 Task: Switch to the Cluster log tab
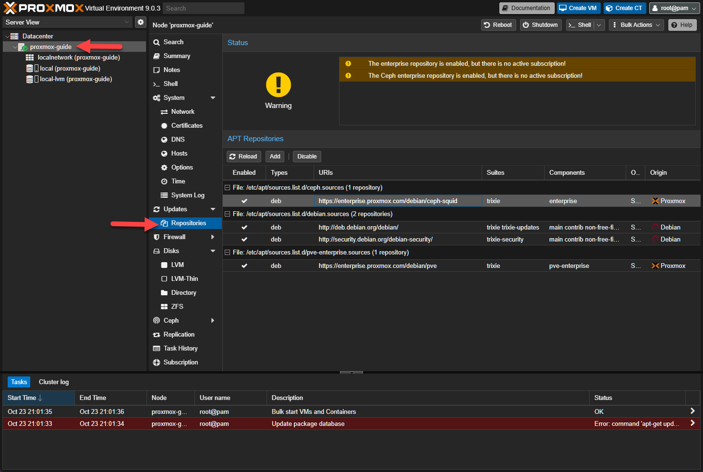(x=54, y=382)
